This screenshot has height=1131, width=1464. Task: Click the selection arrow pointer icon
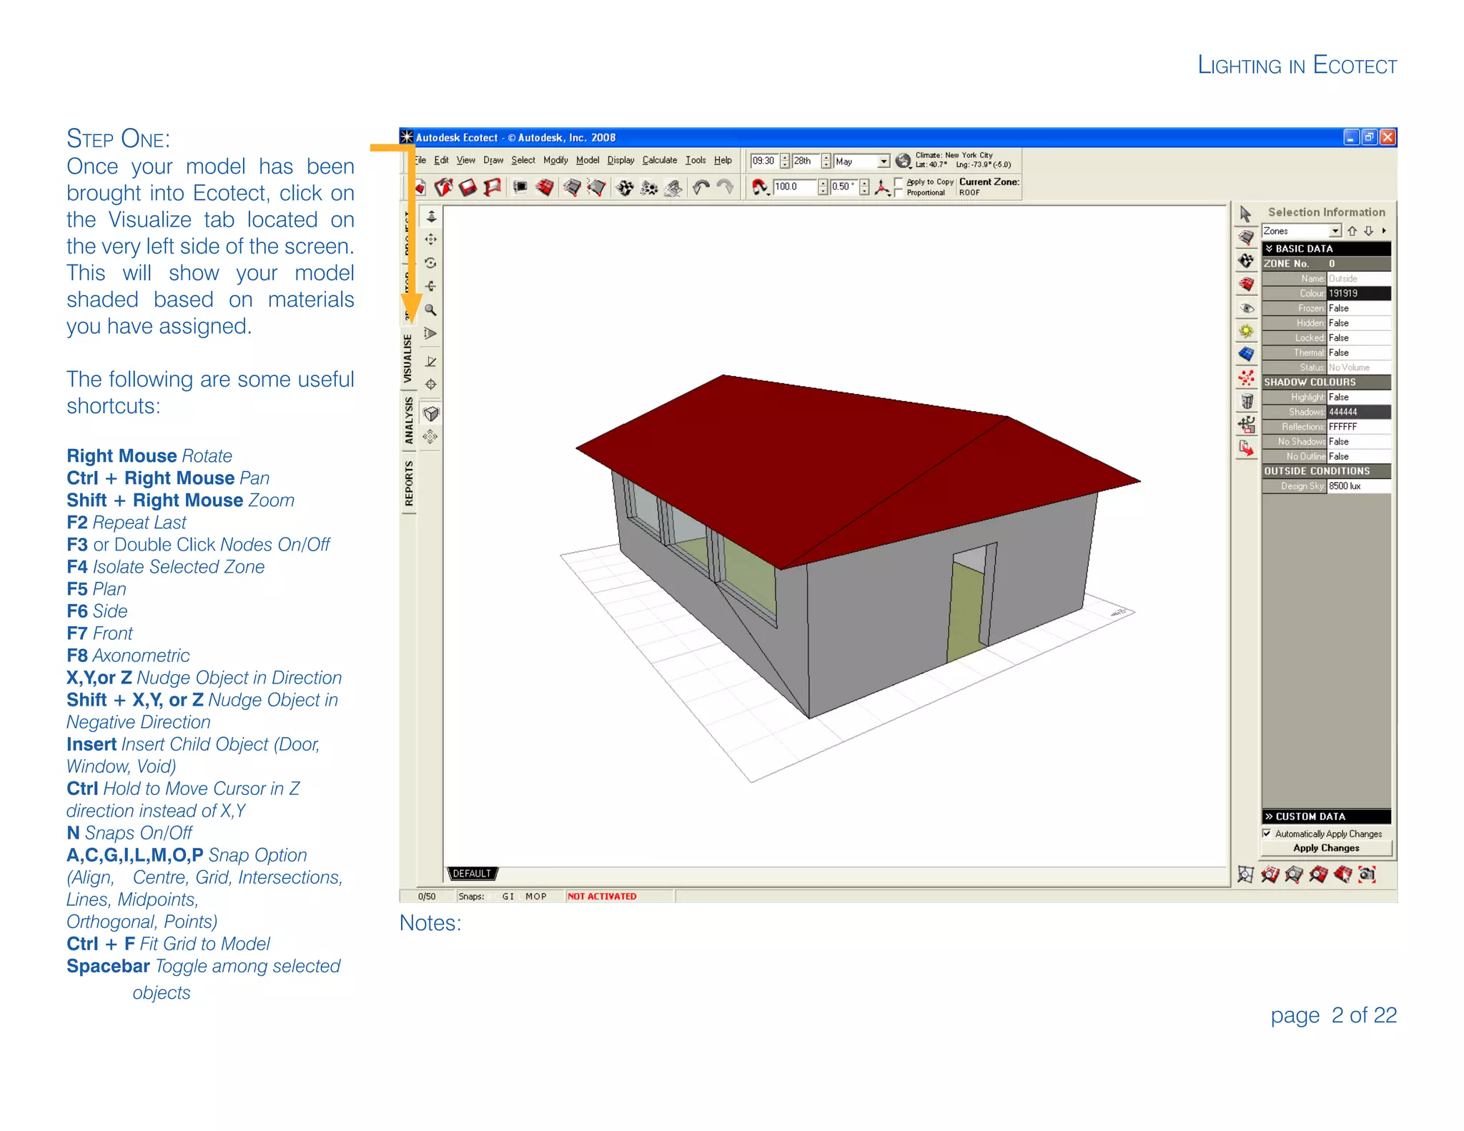coord(1246,214)
